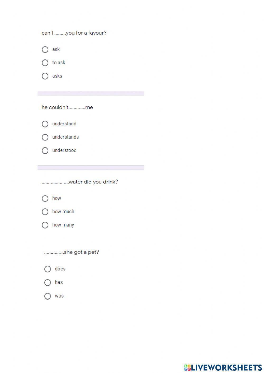
Task: Click the 'he couldn't...me' question text
Action: click(67, 107)
